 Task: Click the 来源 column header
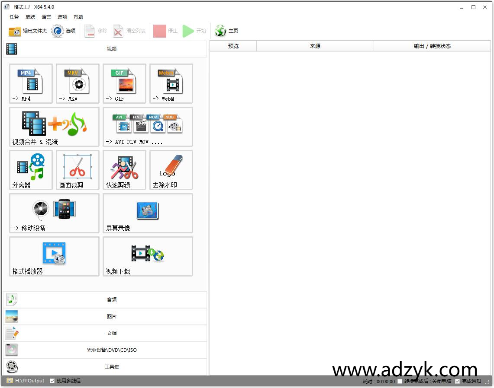pos(315,46)
